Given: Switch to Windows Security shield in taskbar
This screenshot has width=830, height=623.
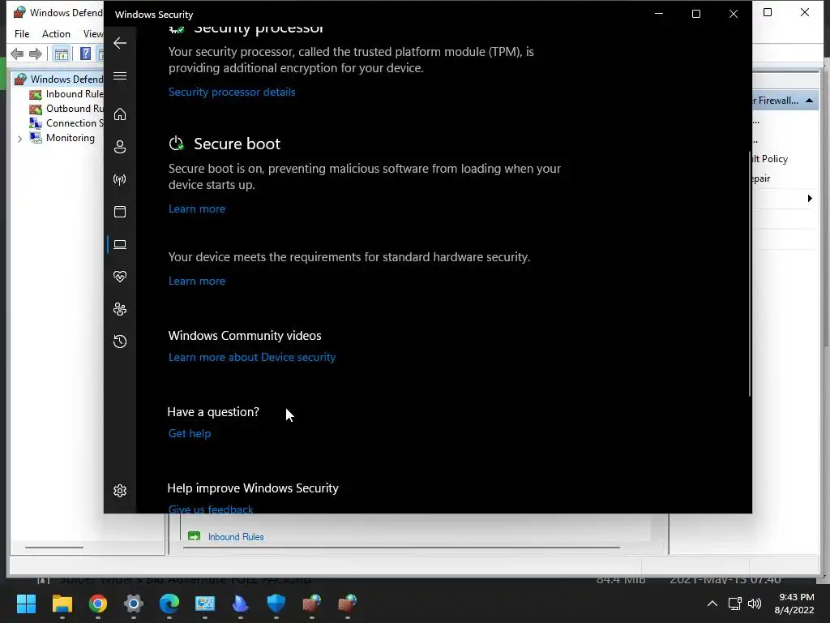Looking at the screenshot, I should [276, 604].
